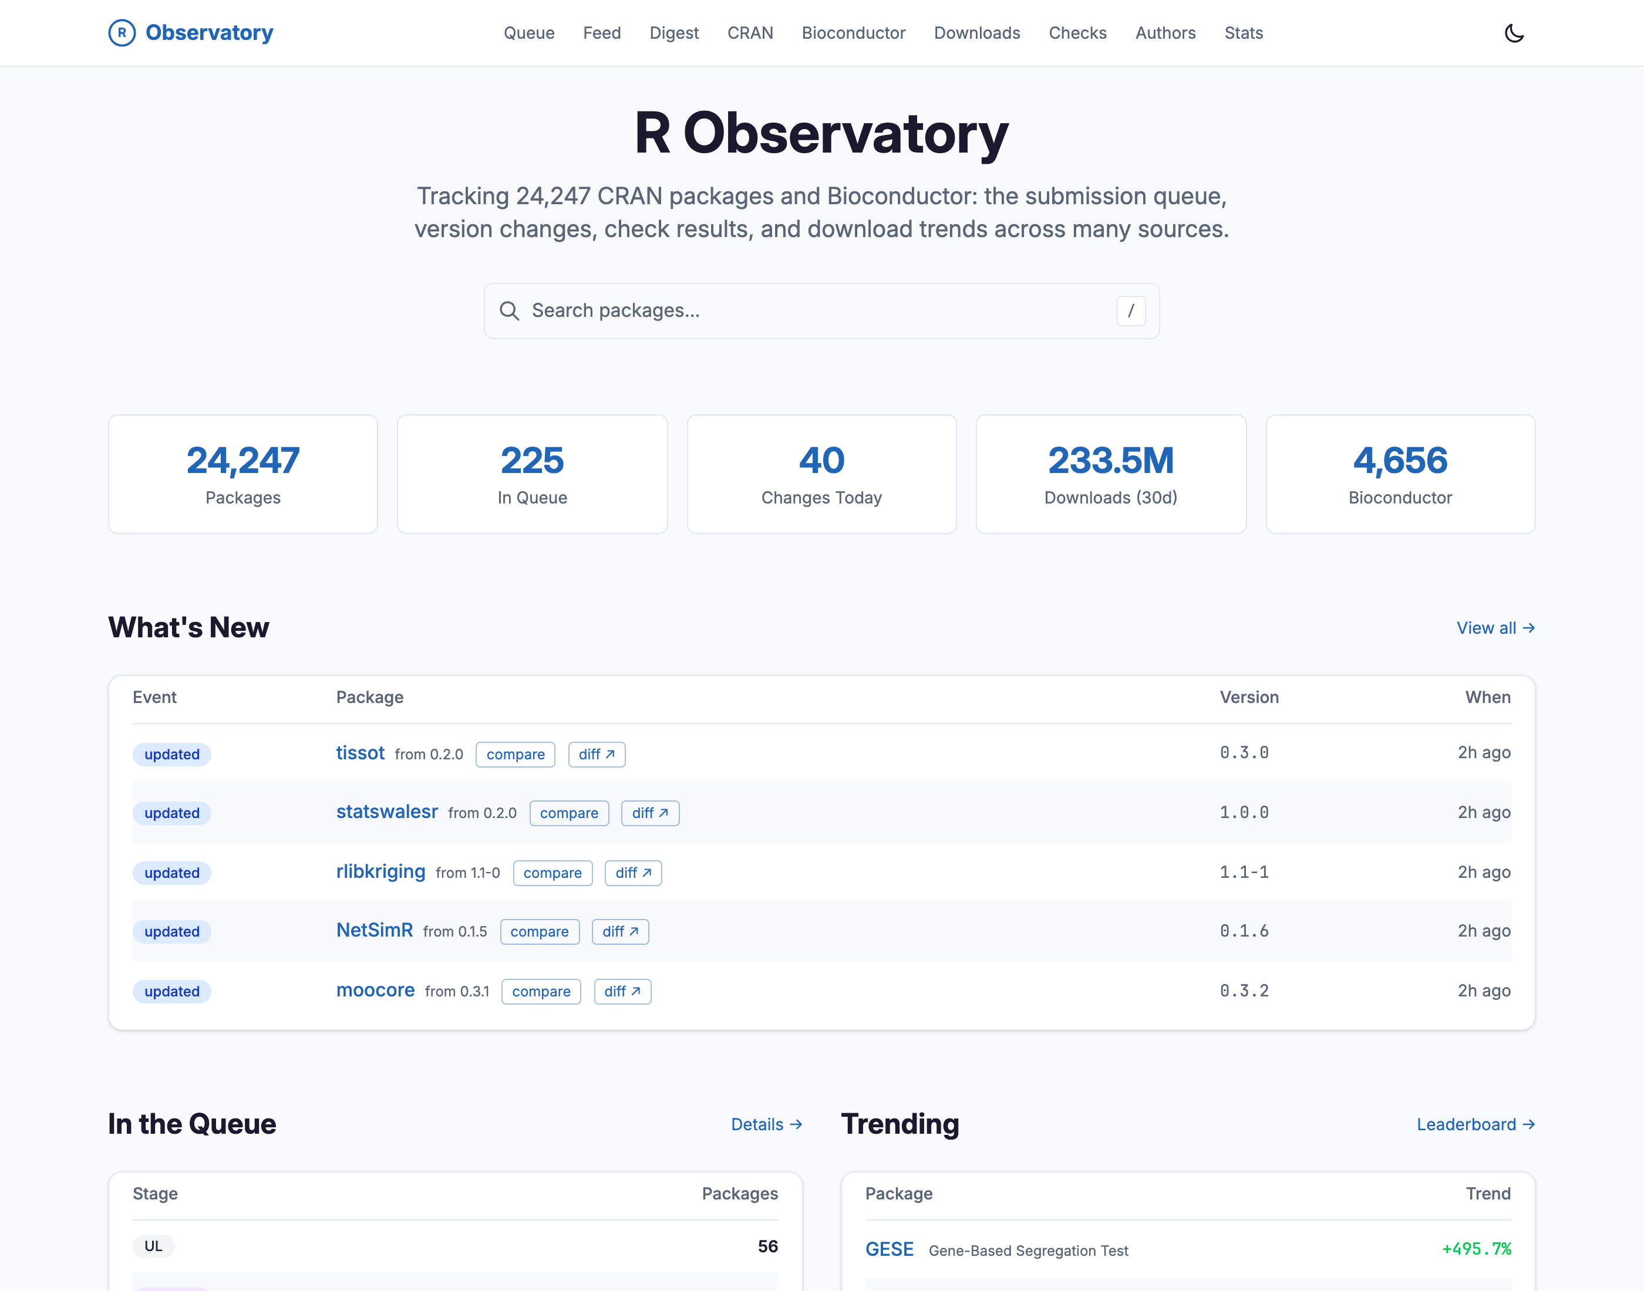Go to the Bioconductor nav tab
The width and height of the screenshot is (1644, 1291).
coord(853,33)
